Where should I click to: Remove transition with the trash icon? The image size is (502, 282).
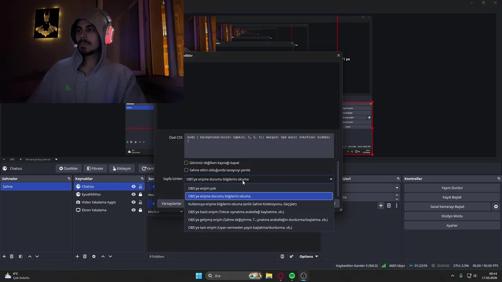[x=389, y=205]
